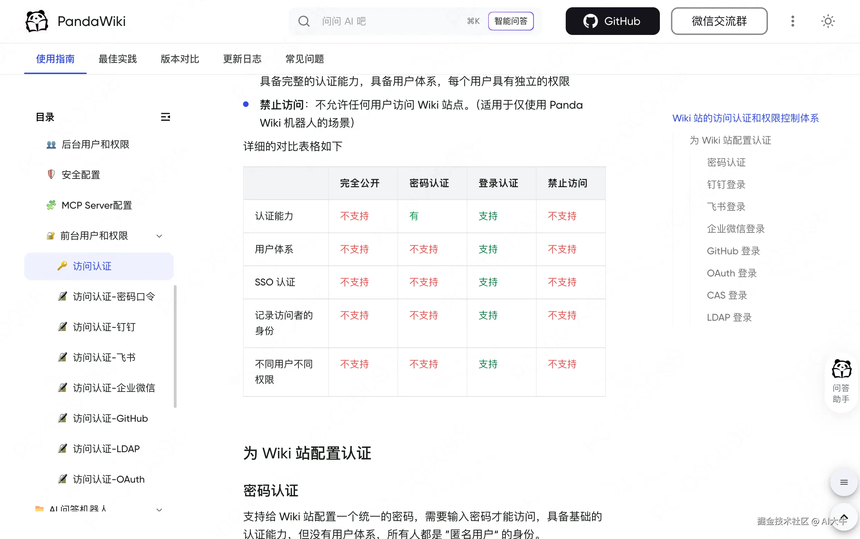Jump to the 飞书登录 outline link
The height and width of the screenshot is (539, 860).
(x=726, y=207)
